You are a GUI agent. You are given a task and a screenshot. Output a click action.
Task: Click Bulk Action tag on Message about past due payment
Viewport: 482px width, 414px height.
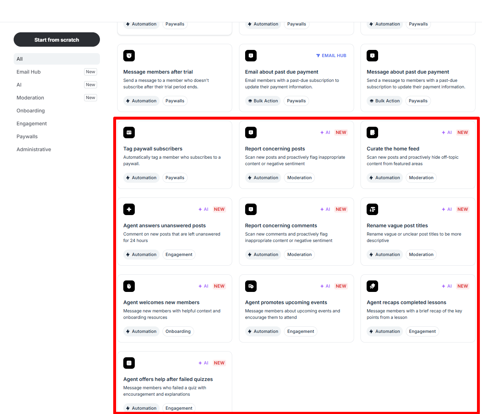tap(385, 101)
